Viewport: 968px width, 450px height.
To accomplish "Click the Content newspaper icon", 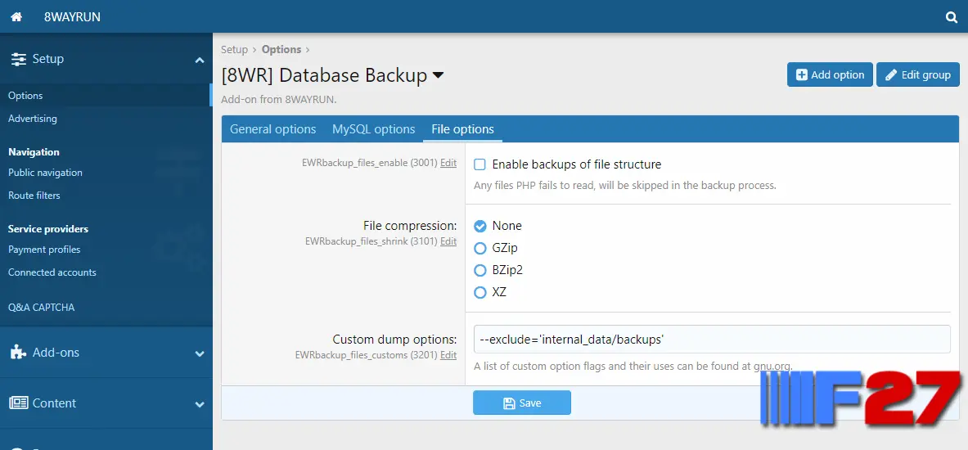I will pyautogui.click(x=19, y=403).
